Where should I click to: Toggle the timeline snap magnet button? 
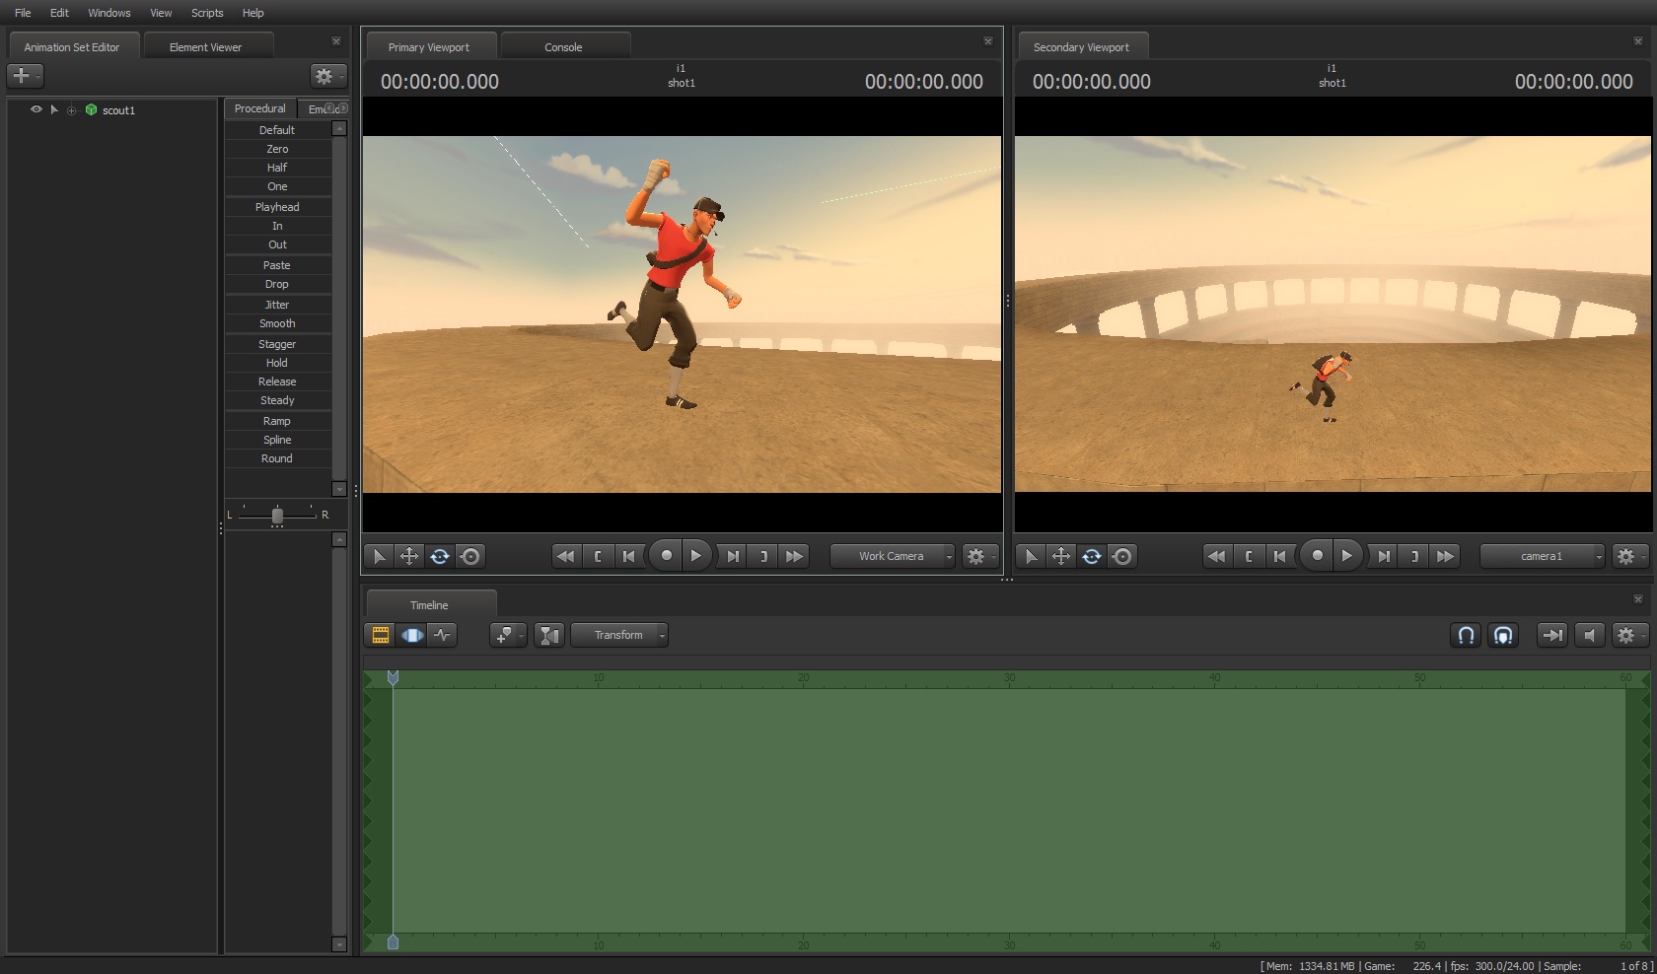1466,636
